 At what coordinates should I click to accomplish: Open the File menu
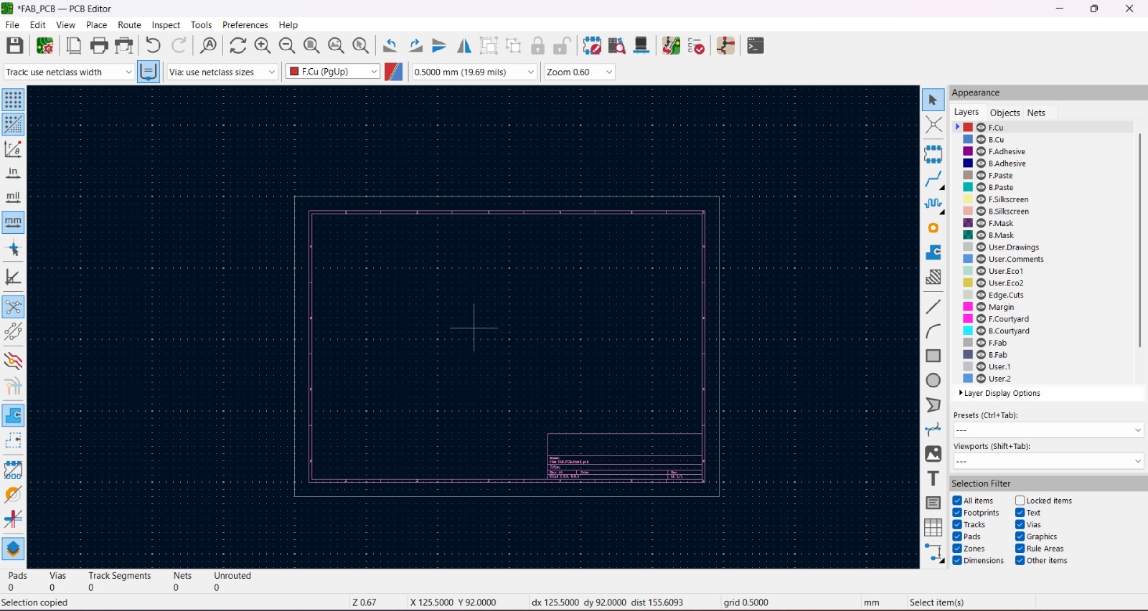coord(12,24)
